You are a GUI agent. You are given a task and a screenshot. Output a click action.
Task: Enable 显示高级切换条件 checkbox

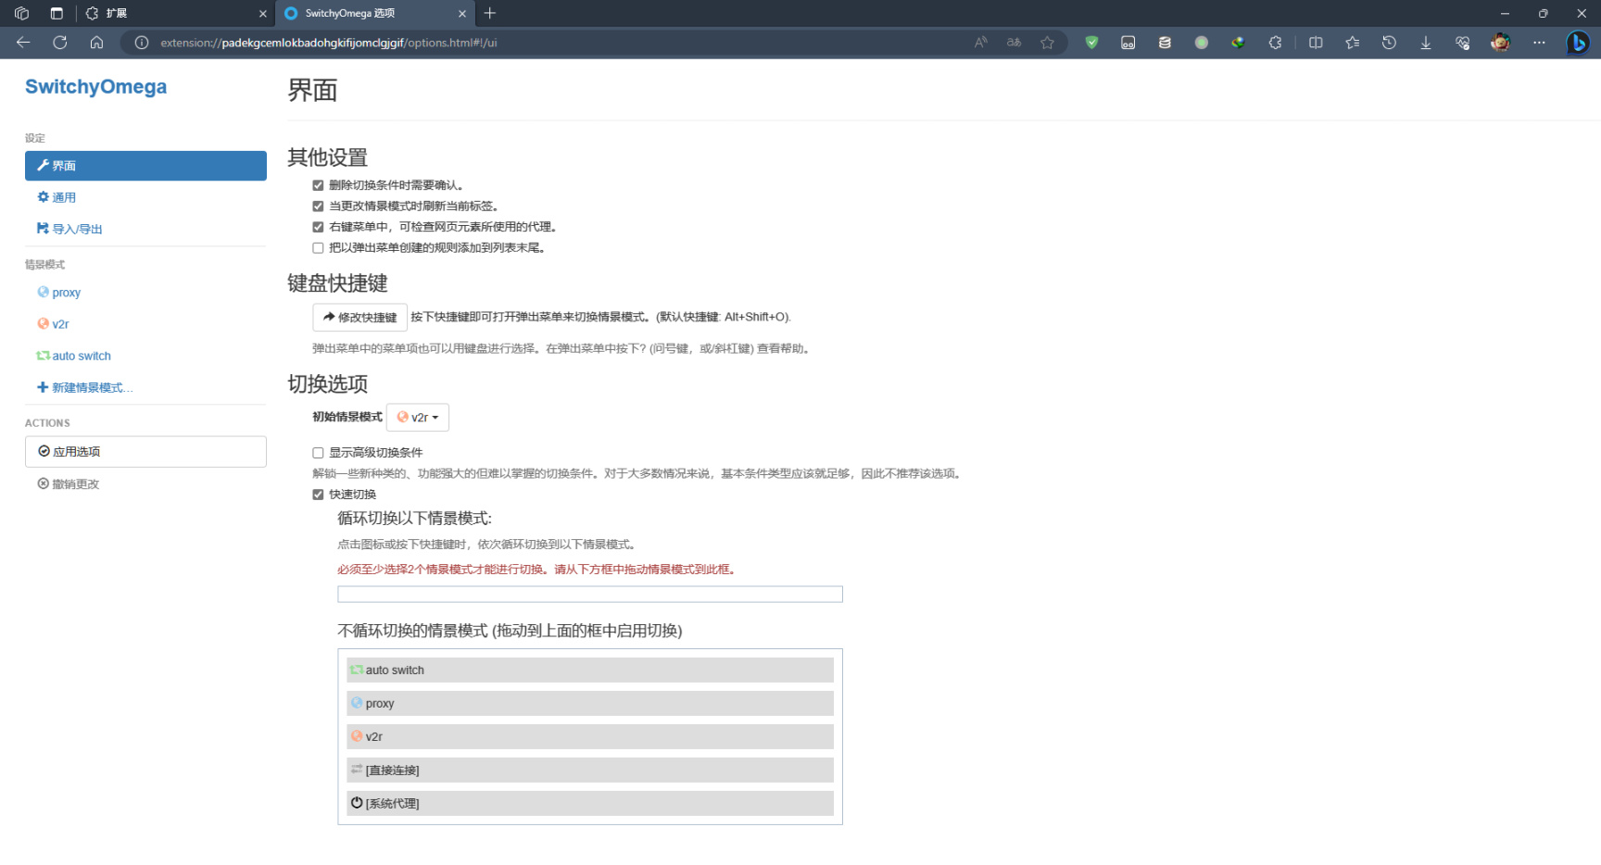click(318, 453)
